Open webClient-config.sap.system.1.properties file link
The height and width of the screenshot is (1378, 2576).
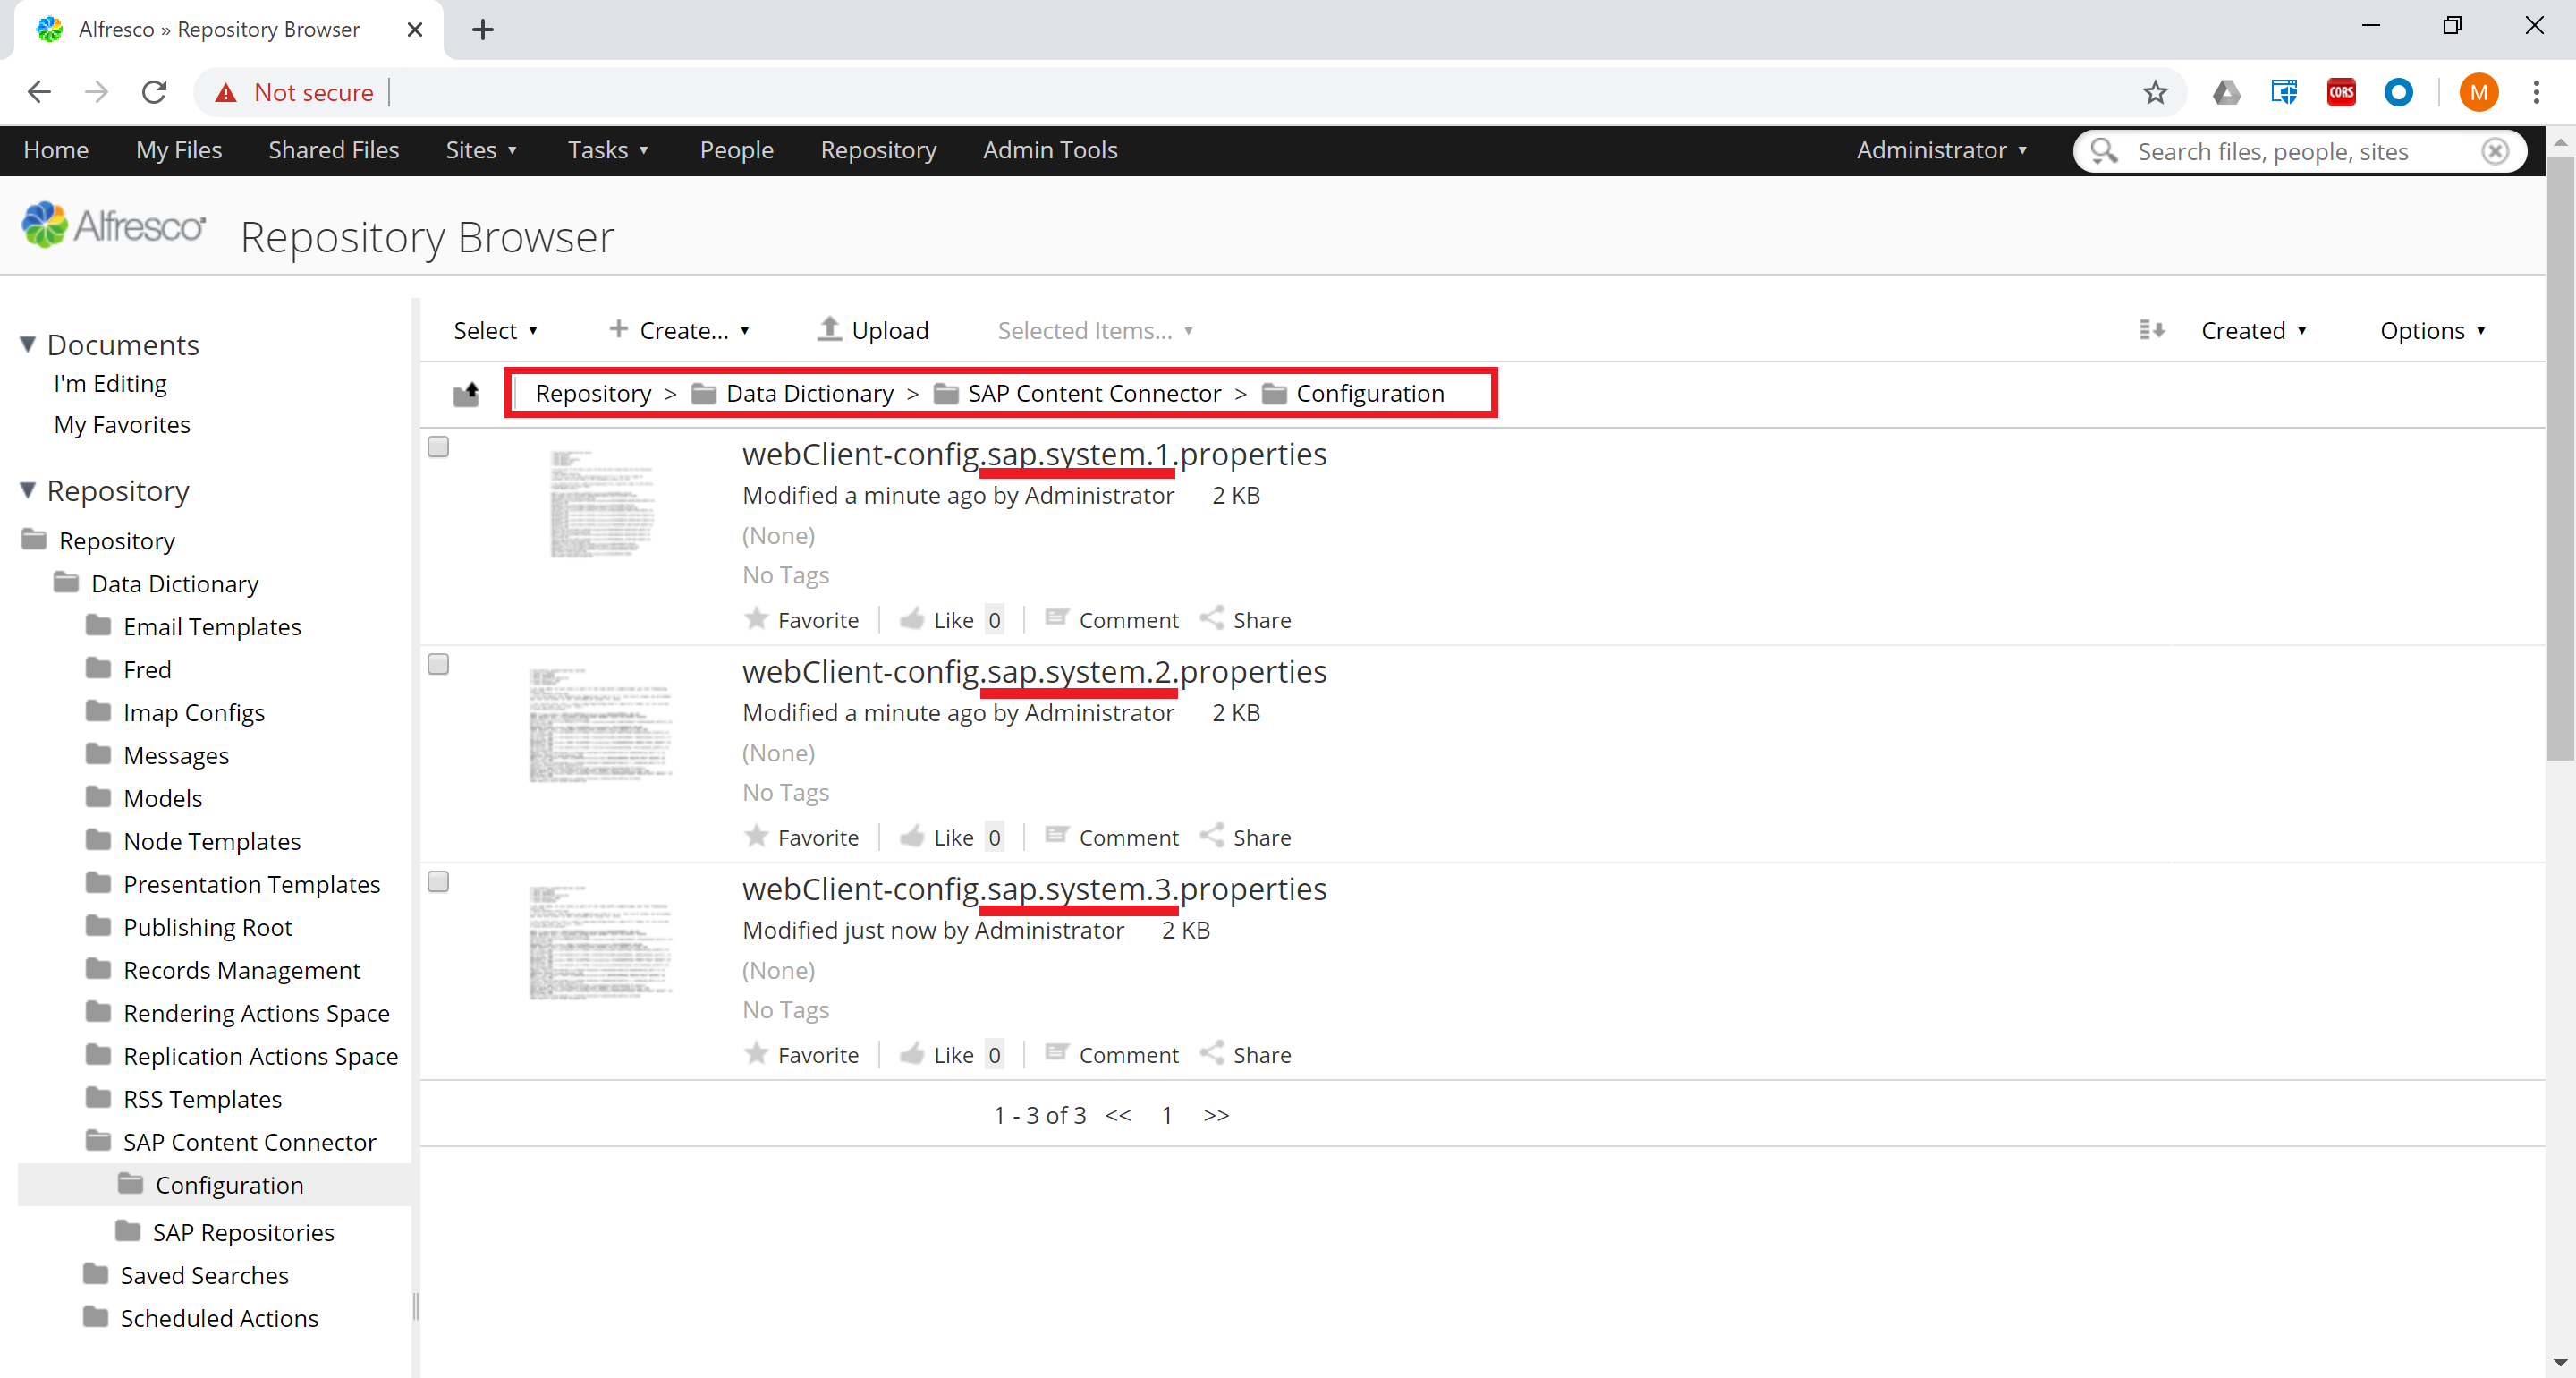point(1033,454)
